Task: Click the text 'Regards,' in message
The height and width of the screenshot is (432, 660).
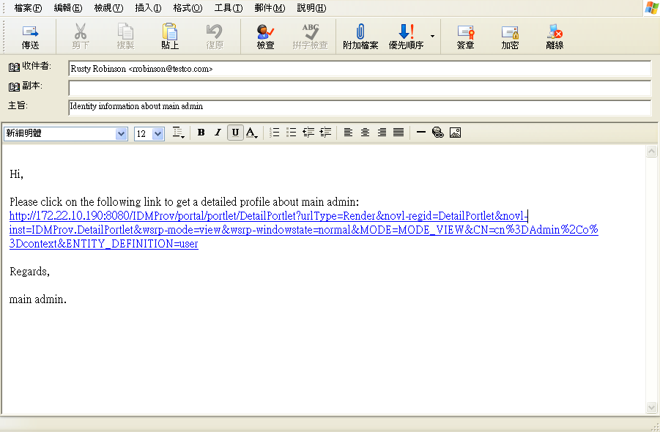Action: click(29, 272)
